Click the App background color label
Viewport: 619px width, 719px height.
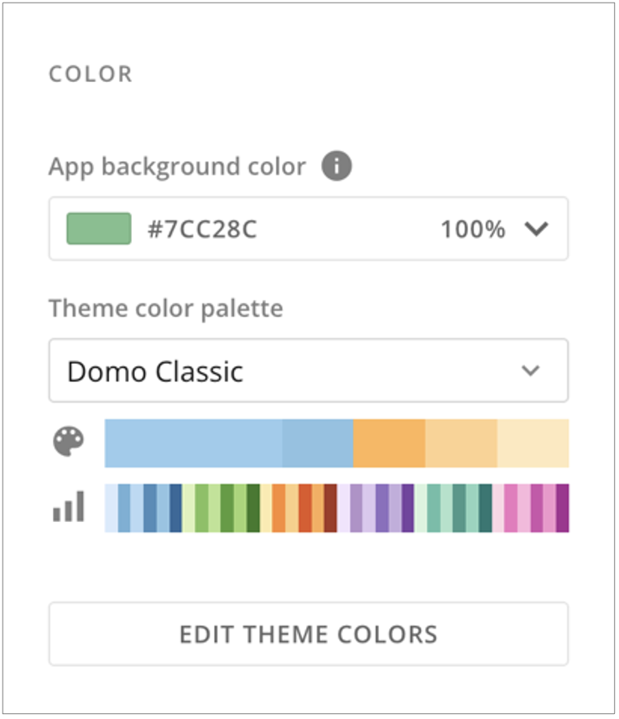click(175, 166)
